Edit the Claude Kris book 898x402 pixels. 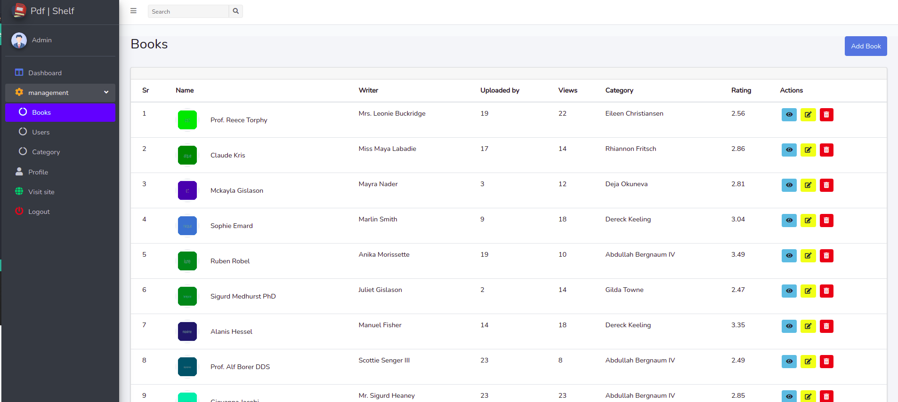tap(808, 150)
